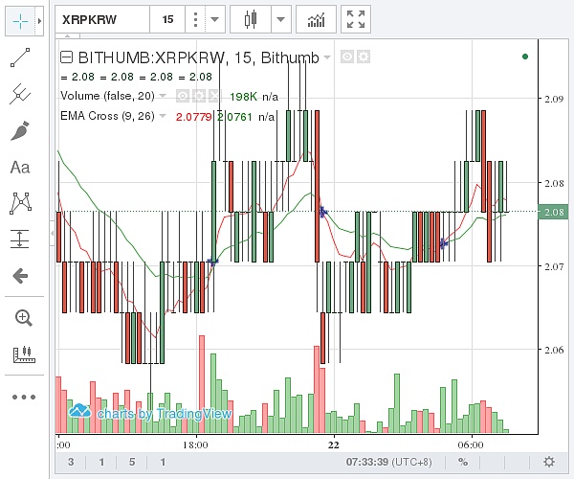
Task: Select the trend line drawing tool
Action: point(20,57)
